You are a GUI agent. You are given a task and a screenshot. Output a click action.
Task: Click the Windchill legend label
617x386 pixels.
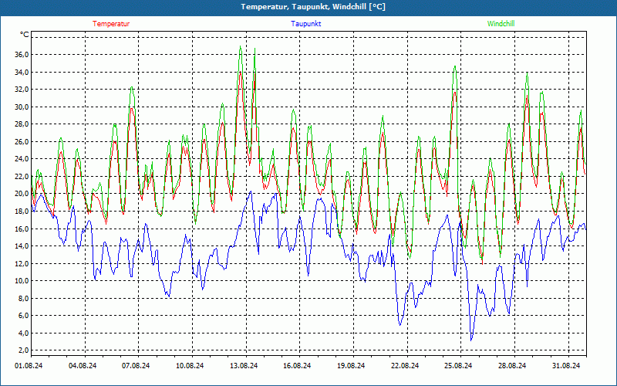click(501, 24)
